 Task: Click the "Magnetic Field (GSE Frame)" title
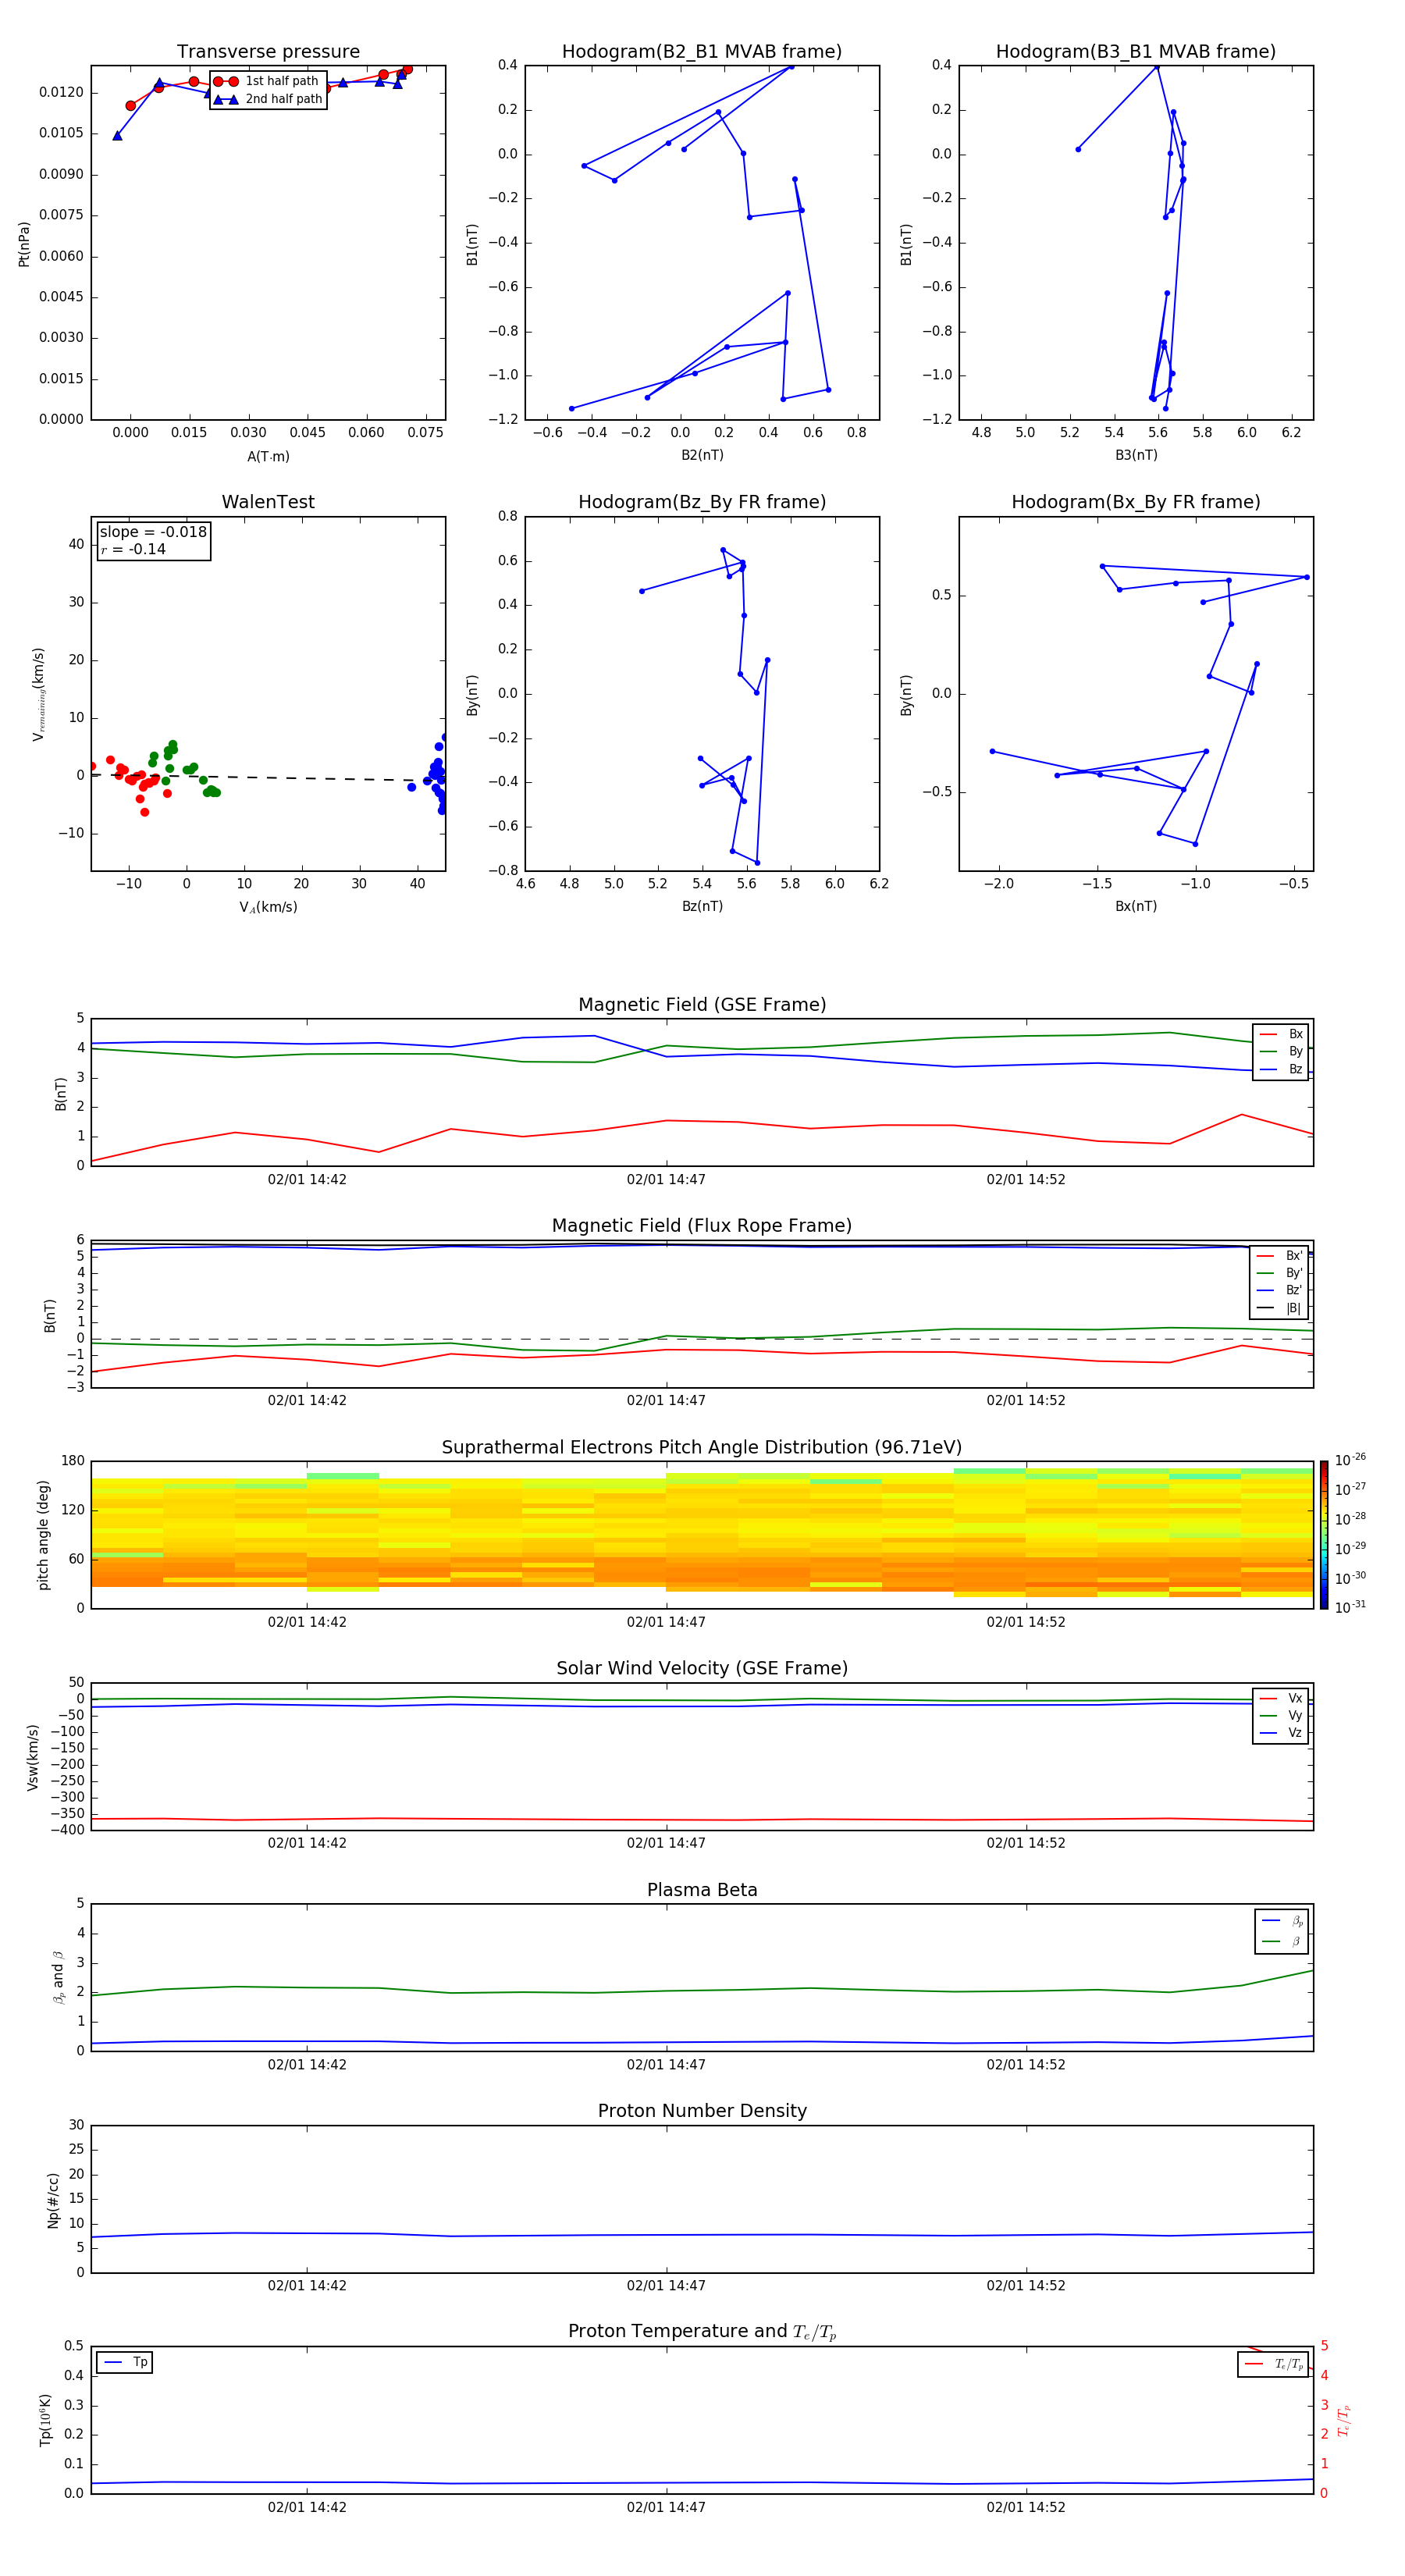pos(702,1005)
